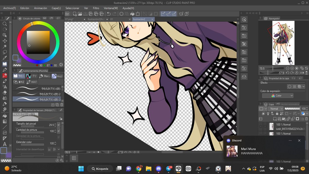Open layer color dropdown in Layer panel
The height and width of the screenshot is (174, 309).
click(x=305, y=114)
